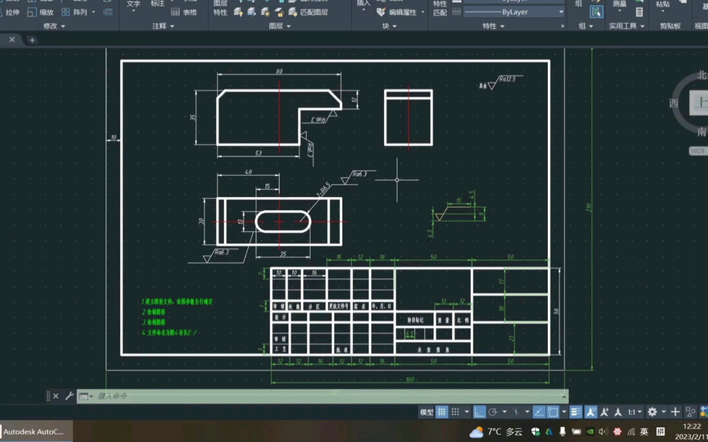The image size is (708, 442).
Task: Toggle grid display in status bar
Action: click(442, 412)
